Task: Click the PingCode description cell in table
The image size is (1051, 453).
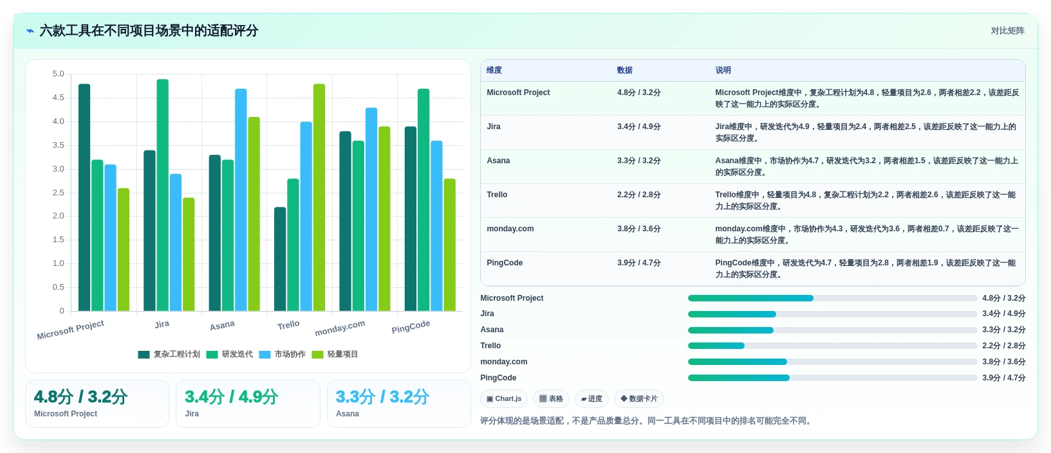Action: [x=866, y=269]
